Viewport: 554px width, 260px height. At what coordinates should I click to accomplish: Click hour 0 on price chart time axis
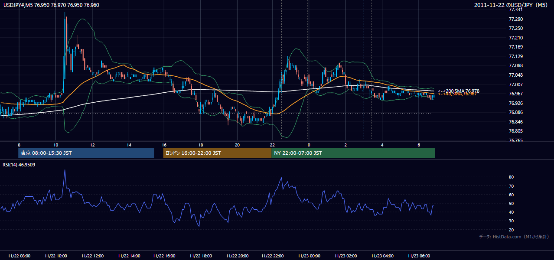(309, 145)
